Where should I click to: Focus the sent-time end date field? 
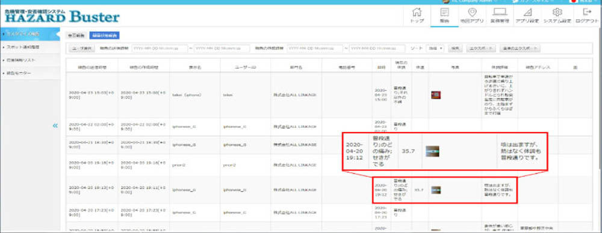pos(222,48)
